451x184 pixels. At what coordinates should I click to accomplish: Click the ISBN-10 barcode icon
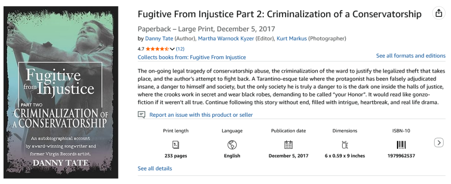click(401, 144)
